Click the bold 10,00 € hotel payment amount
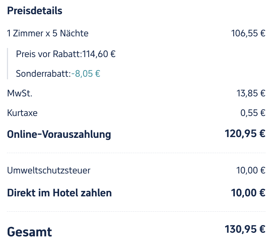Screen dimensions: 272x248 [x=248, y=193]
